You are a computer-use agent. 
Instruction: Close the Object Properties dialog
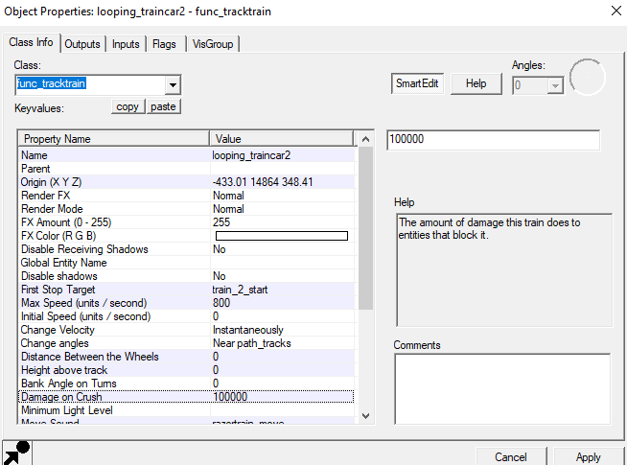point(616,11)
